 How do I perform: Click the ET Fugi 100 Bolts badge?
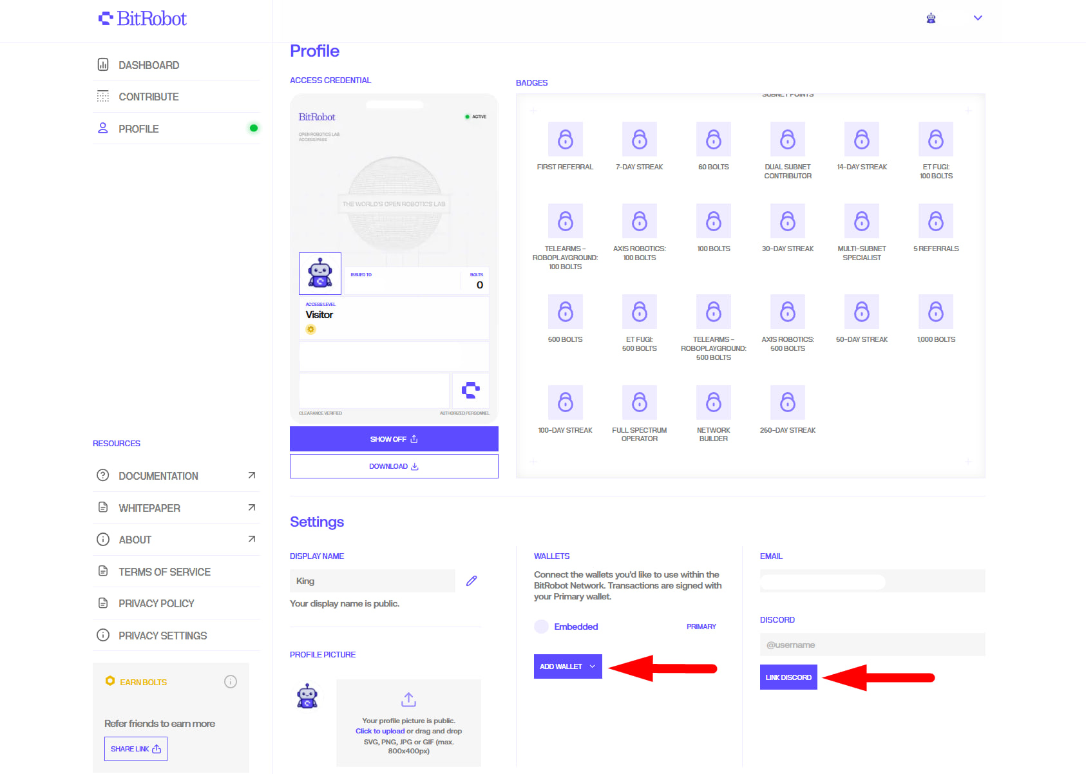coord(936,139)
